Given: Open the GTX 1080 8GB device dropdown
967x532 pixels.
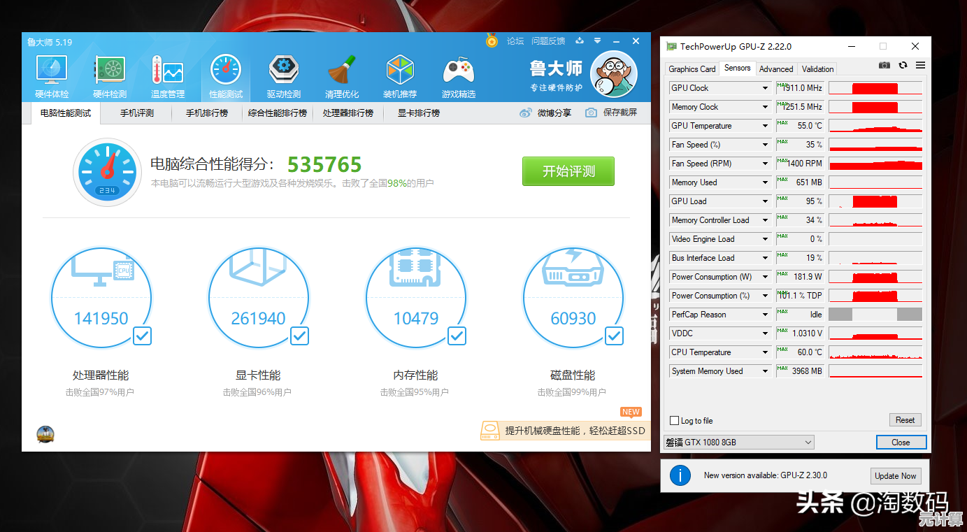Looking at the screenshot, I should click(x=808, y=443).
